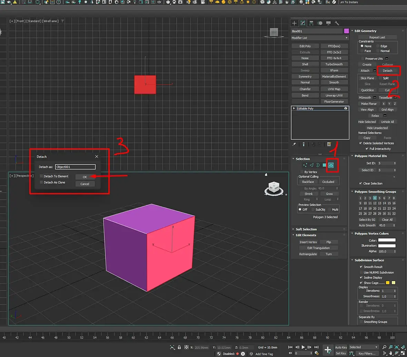407x357 pixels.
Task: Click the 'Detach as' name field
Action: click(x=75, y=167)
